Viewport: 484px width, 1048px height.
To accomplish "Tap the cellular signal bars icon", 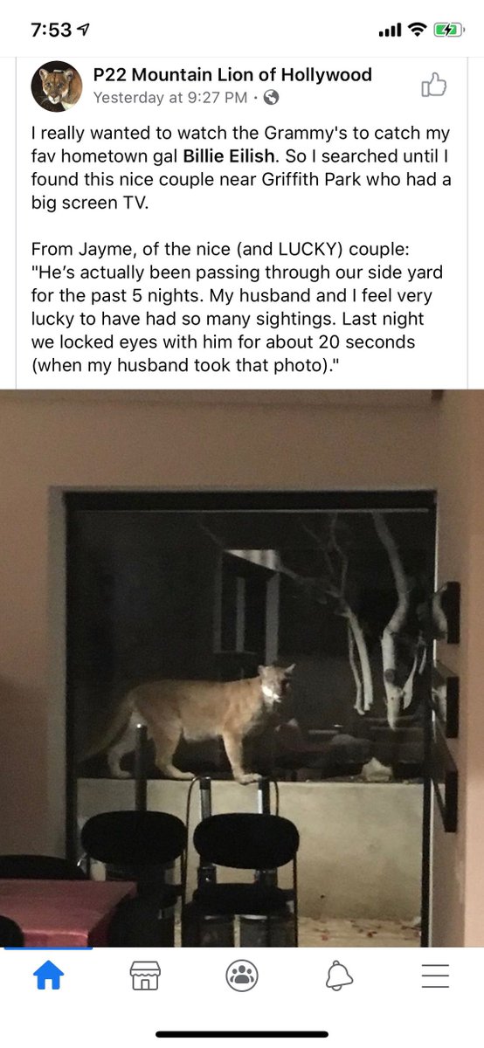I will (x=391, y=31).
